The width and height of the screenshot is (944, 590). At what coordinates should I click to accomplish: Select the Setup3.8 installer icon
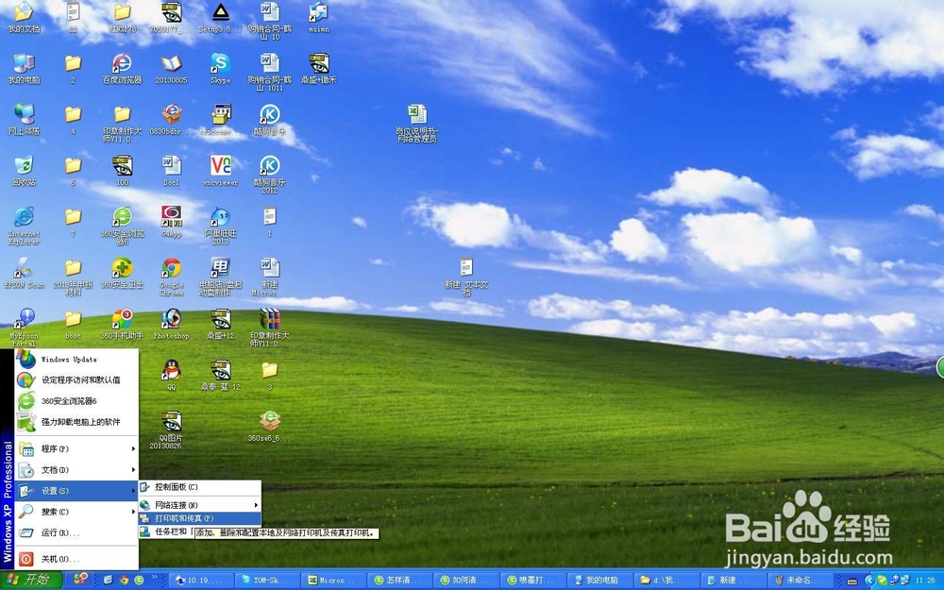[x=220, y=17]
